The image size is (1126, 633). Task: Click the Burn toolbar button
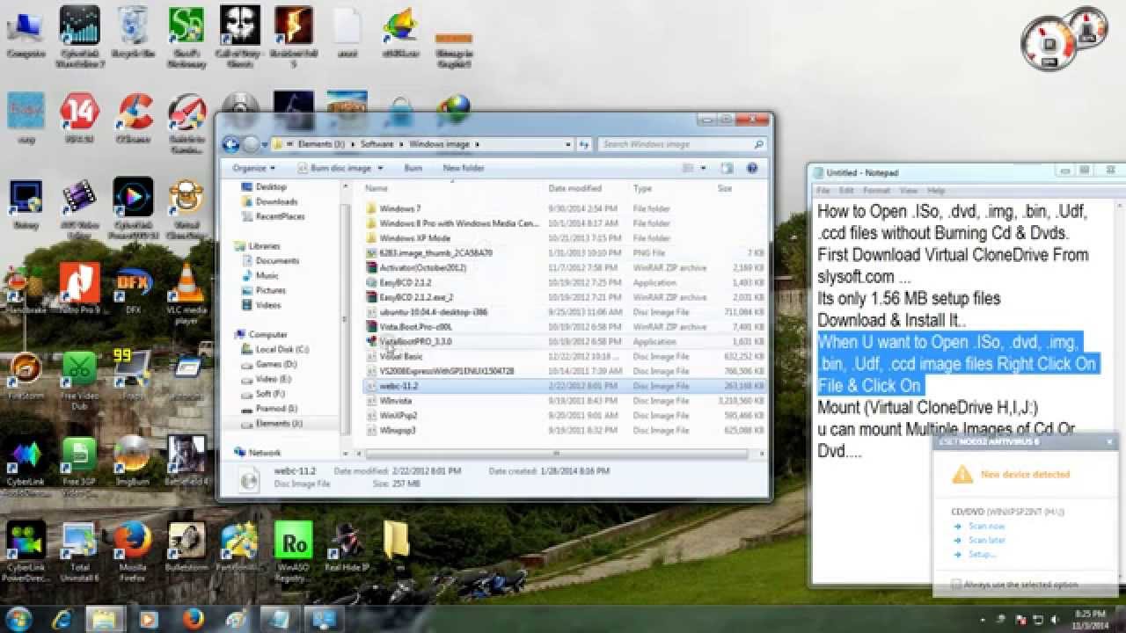[413, 168]
